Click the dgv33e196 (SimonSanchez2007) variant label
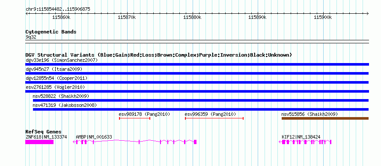The width and height of the screenshot is (381, 166). [x=62, y=60]
